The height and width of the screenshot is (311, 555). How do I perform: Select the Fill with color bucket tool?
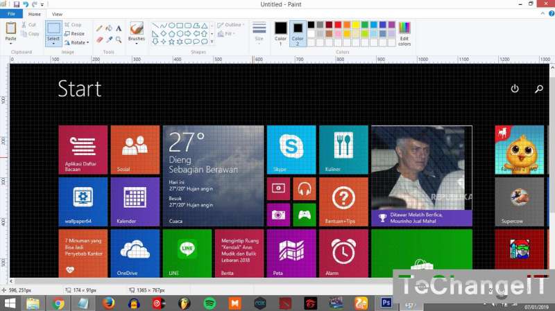(109, 28)
